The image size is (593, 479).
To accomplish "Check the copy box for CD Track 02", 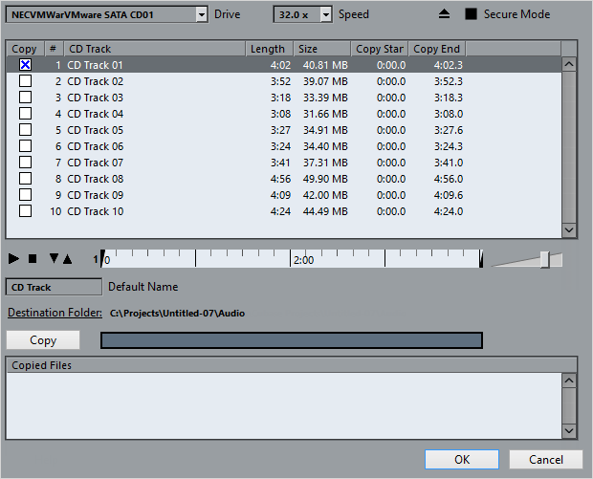I will tap(25, 81).
